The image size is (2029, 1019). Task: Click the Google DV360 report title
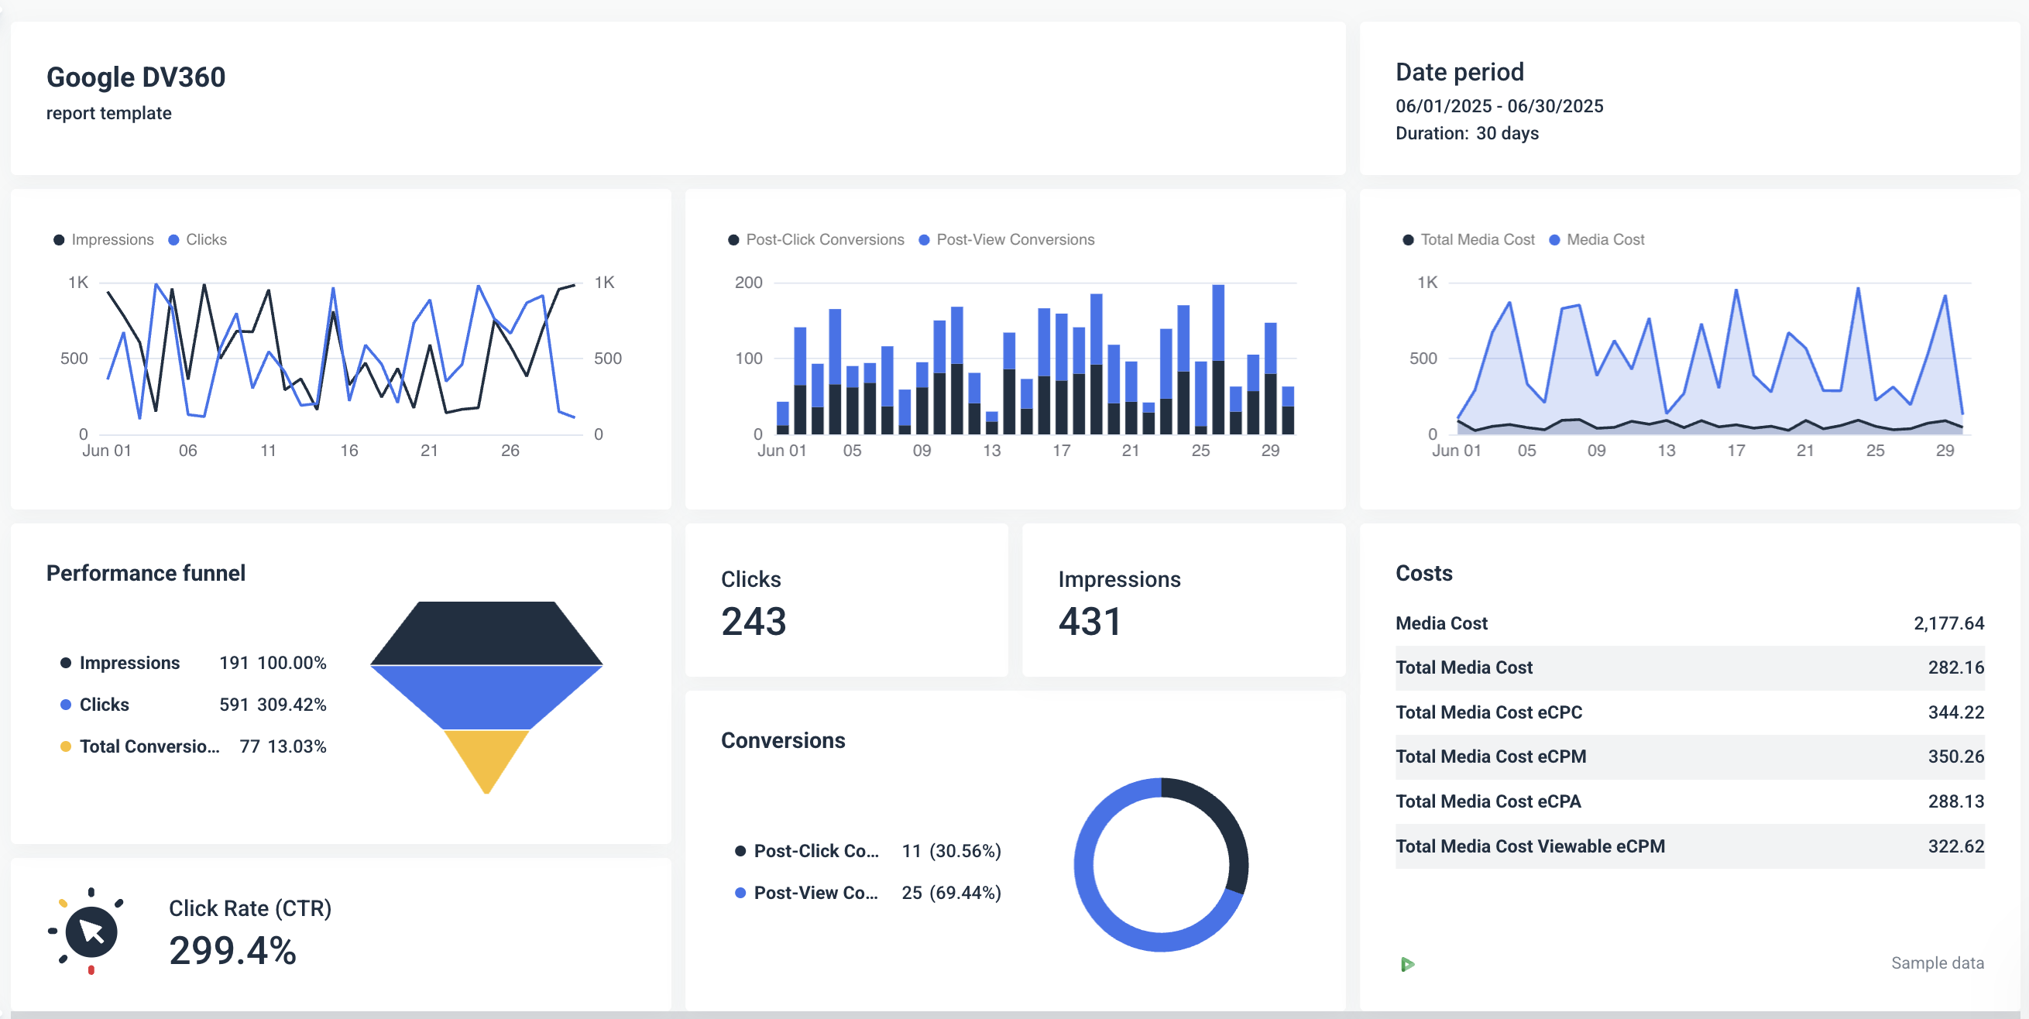(136, 77)
